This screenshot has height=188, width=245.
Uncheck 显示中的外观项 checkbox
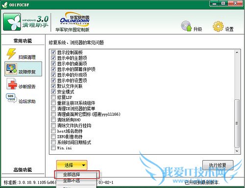53,74
